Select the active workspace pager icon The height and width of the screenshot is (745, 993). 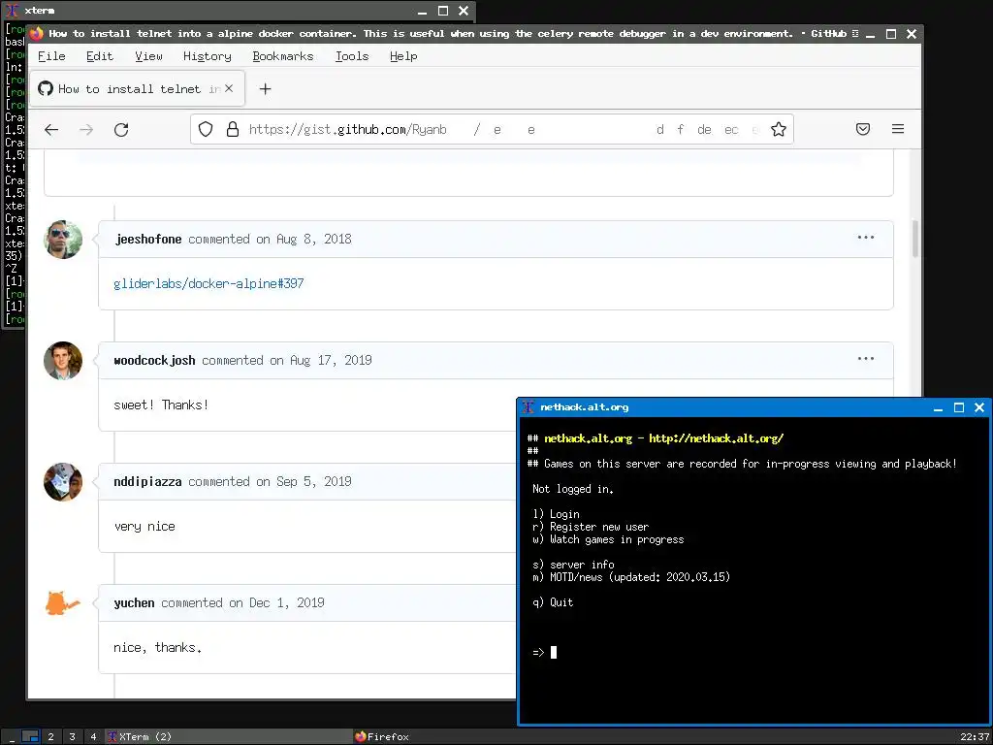(30, 737)
